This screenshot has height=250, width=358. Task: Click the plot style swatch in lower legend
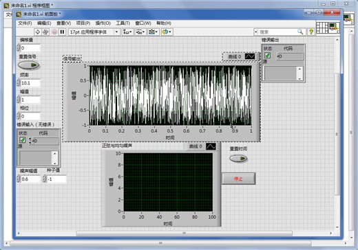[x=211, y=146]
